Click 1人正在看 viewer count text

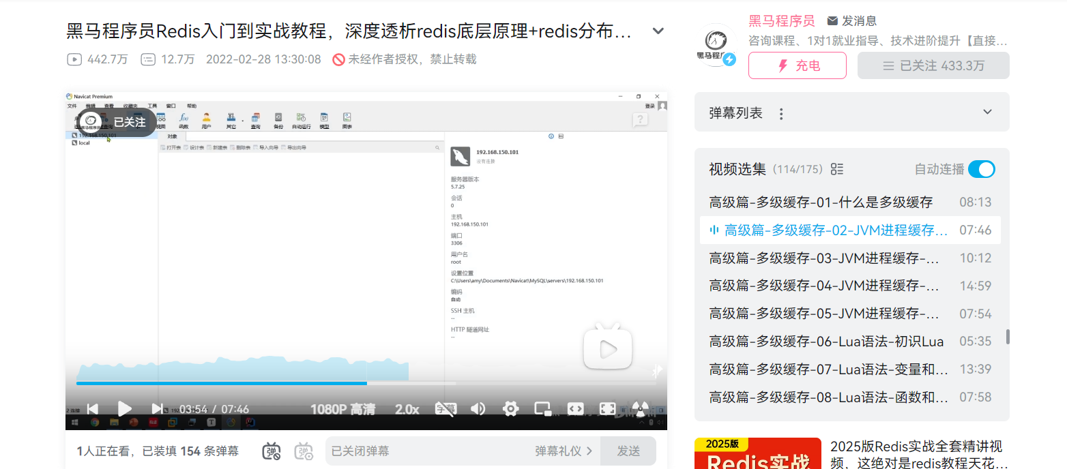106,451
